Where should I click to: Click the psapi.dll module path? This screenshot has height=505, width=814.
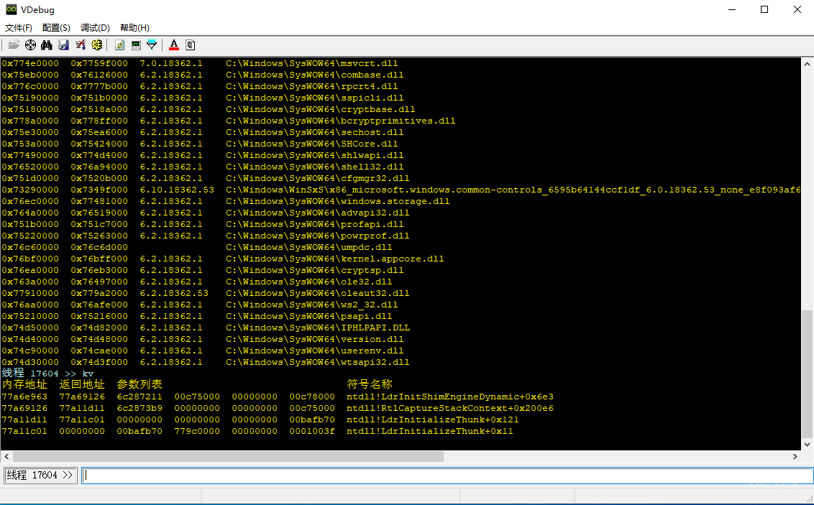(309, 316)
